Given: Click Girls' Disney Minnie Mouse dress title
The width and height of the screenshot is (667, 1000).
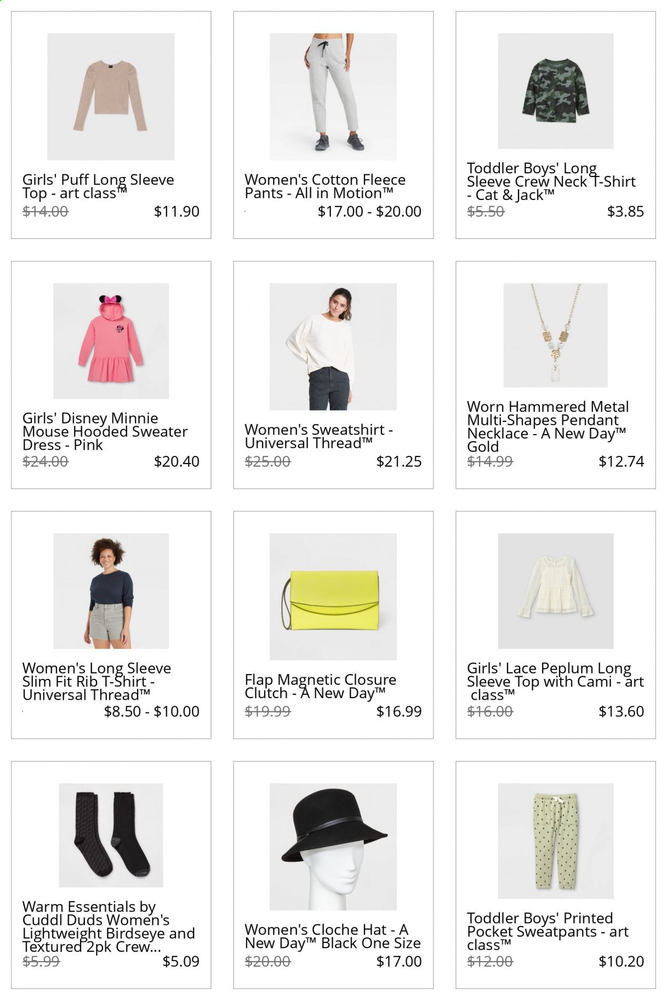Looking at the screenshot, I should (105, 431).
